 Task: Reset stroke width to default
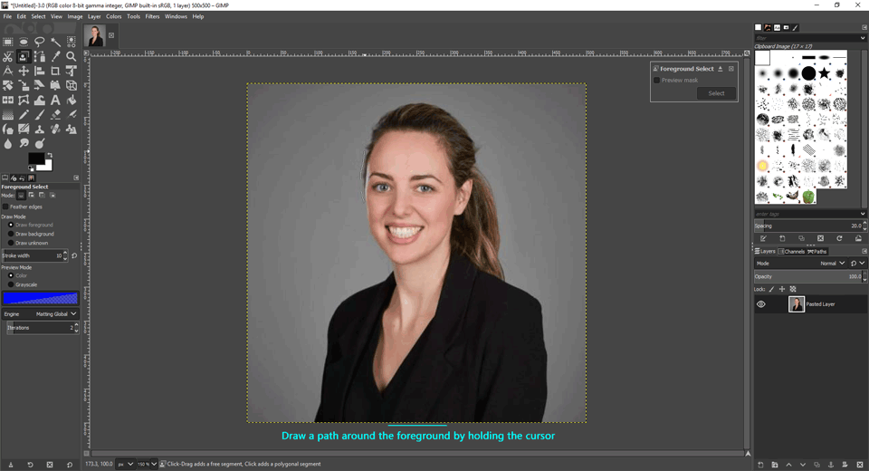point(74,255)
